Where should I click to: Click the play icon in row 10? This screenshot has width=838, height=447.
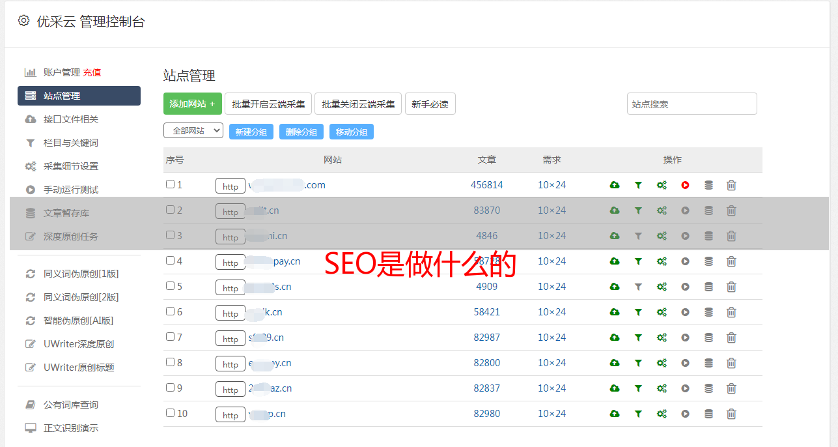pos(685,414)
